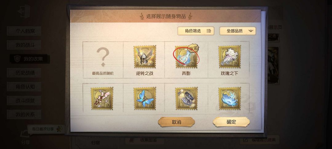Expand the 全部品质 quality dropdown

click(x=237, y=31)
